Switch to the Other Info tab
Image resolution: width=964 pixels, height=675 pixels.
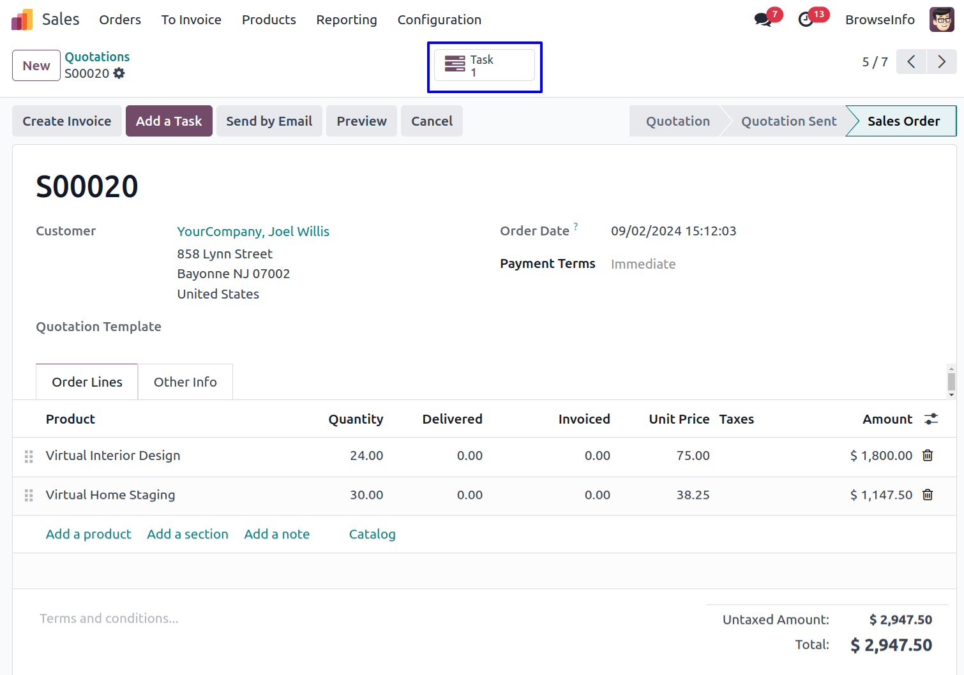pos(185,382)
